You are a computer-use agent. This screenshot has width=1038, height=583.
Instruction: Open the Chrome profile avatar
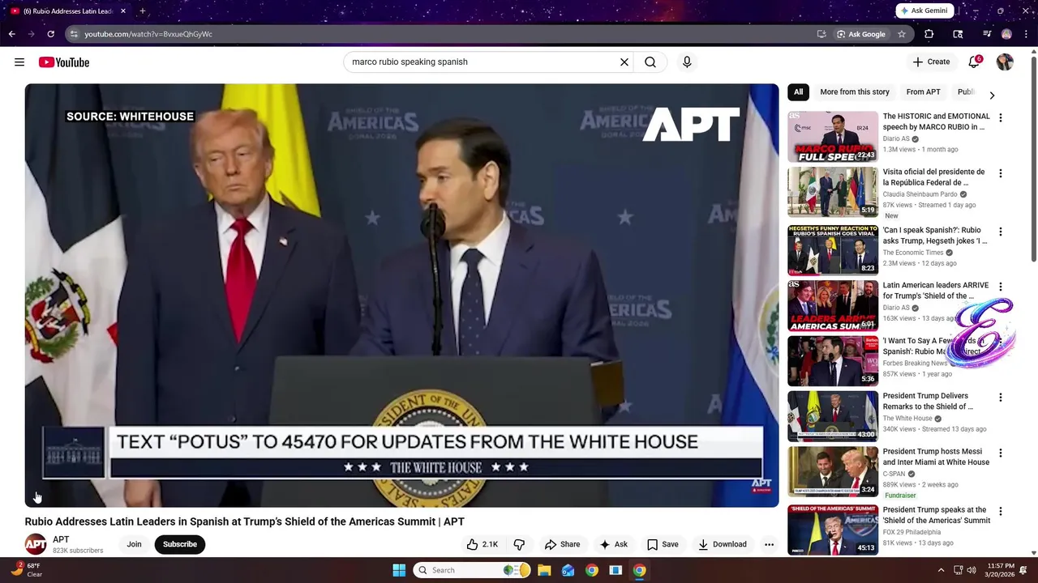click(x=1006, y=34)
